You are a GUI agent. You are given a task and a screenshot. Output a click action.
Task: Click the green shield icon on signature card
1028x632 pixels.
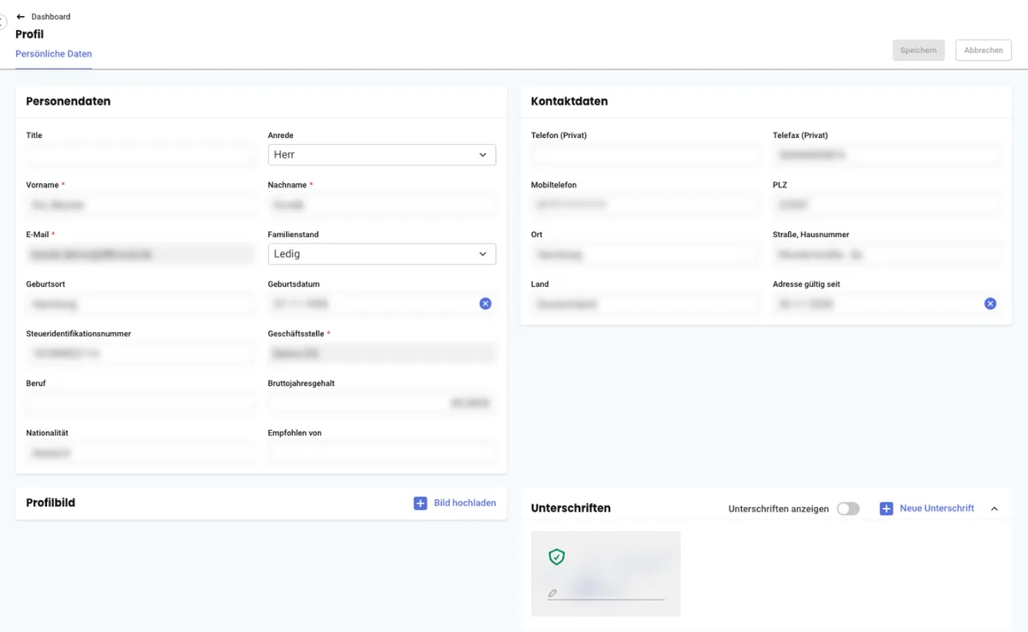pyautogui.click(x=557, y=557)
